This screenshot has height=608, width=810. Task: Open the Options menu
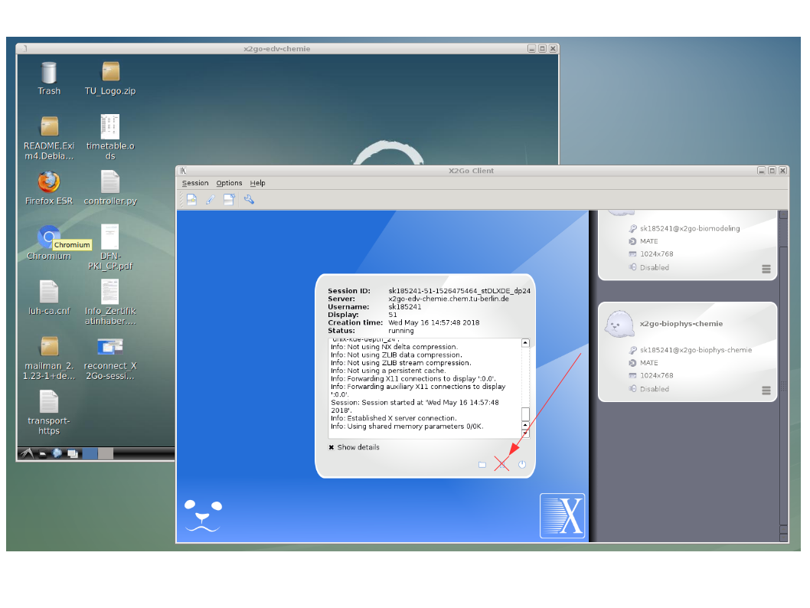229,183
